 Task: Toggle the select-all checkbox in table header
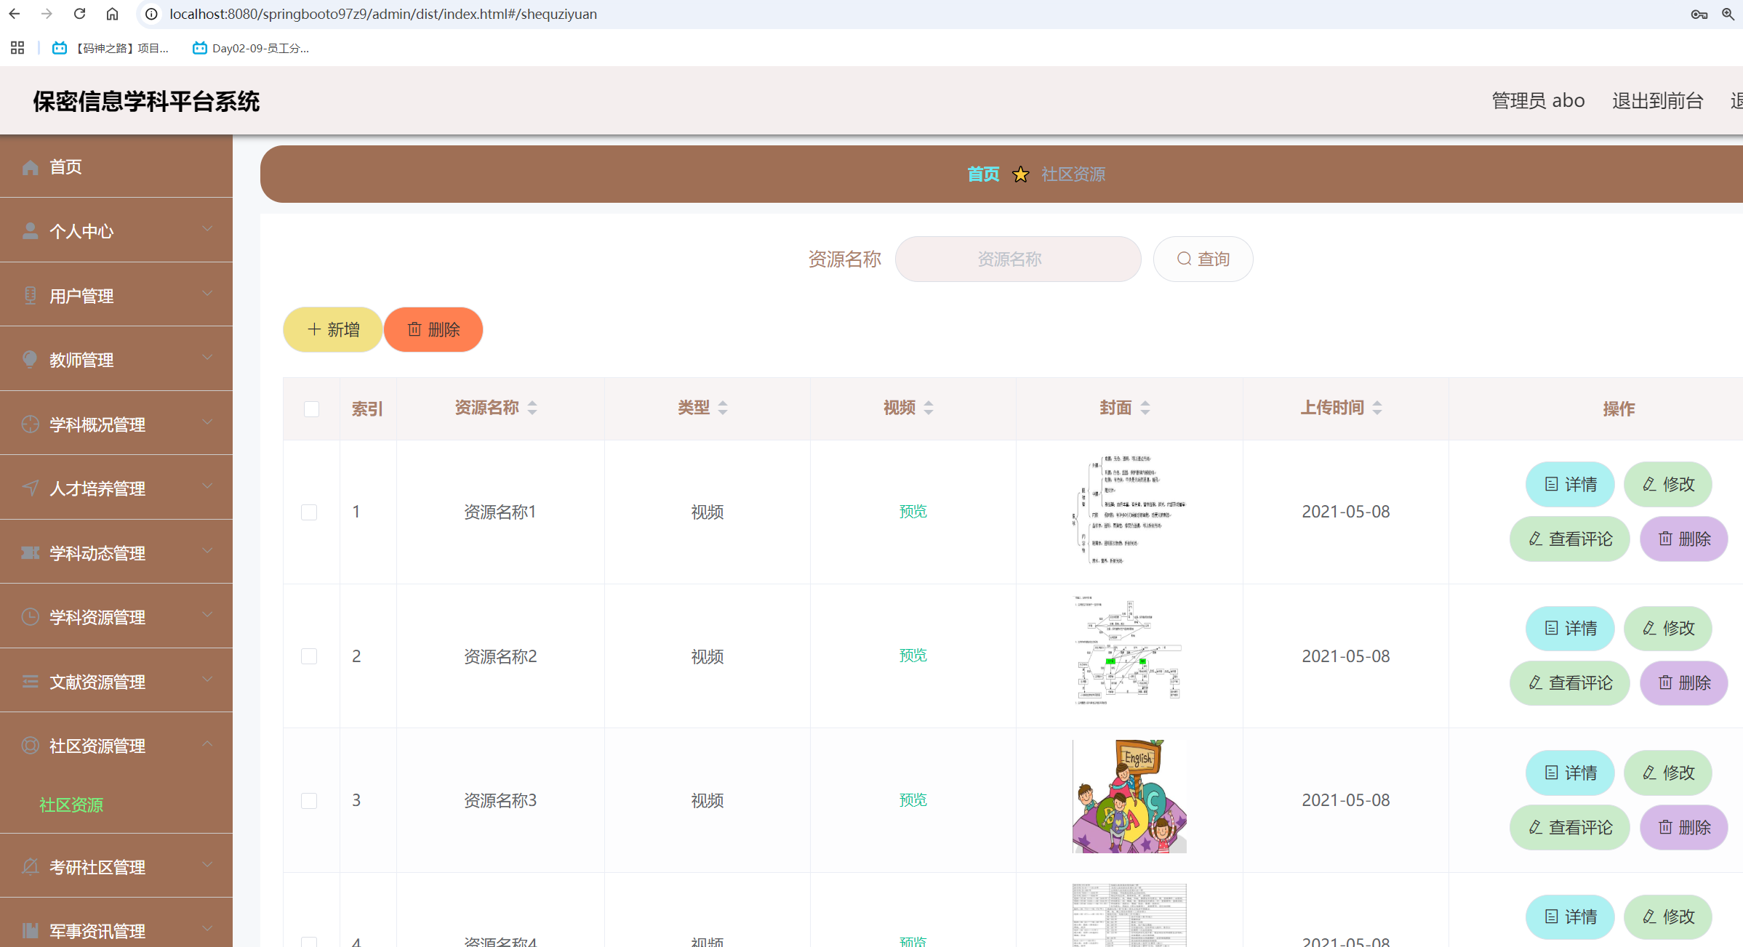point(311,409)
